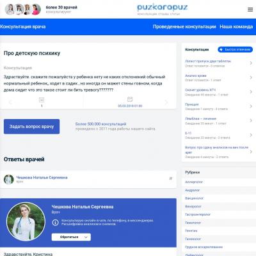Click the puzkarapuz site logo
Viewport: 256px width, 256px height.
tap(163, 9)
